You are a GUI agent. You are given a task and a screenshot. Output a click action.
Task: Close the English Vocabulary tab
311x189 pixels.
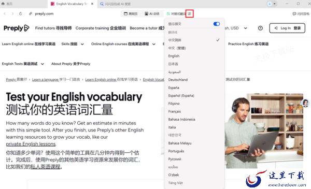coord(92,4)
